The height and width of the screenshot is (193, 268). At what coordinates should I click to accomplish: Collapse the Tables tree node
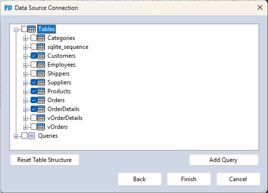[16, 30]
